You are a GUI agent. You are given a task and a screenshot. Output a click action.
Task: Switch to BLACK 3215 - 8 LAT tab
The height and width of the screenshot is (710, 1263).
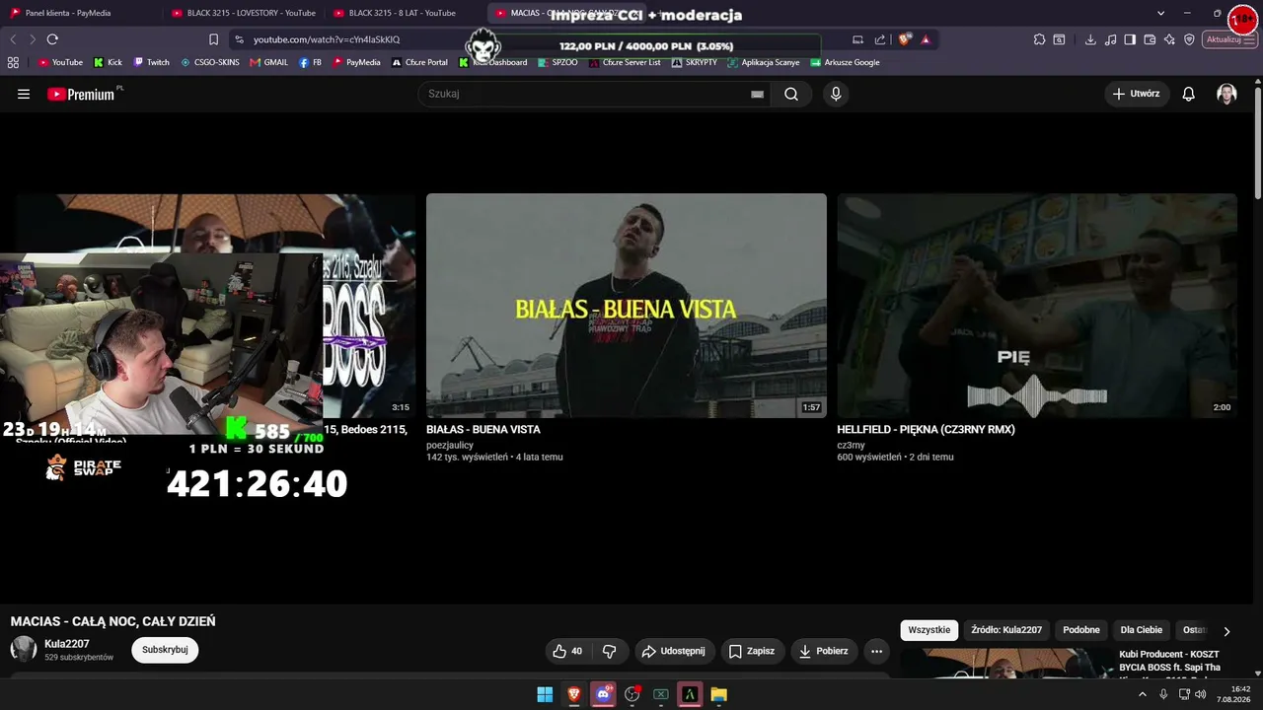(x=404, y=13)
